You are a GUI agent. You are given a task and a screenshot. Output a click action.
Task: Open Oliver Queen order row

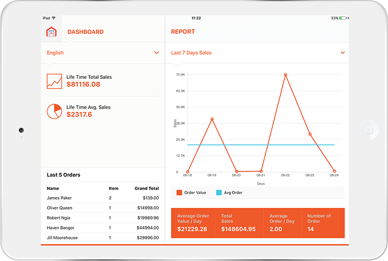click(x=102, y=208)
